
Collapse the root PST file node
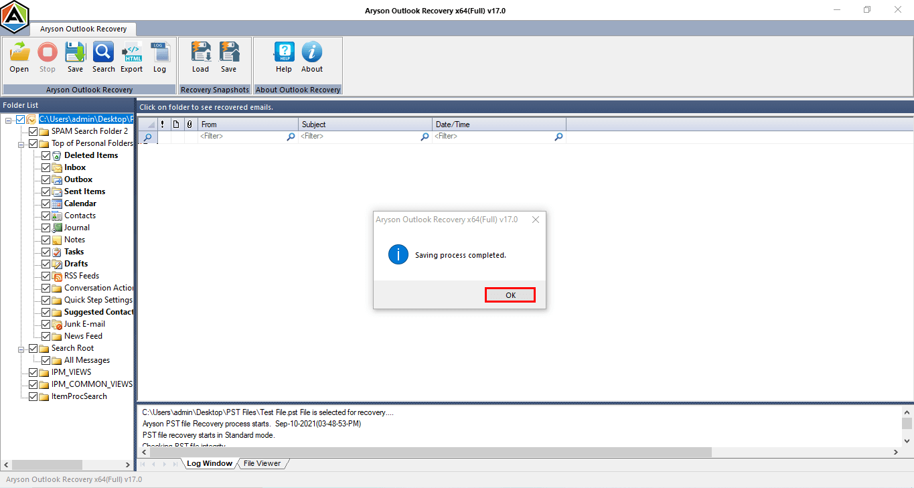pyautogui.click(x=9, y=120)
